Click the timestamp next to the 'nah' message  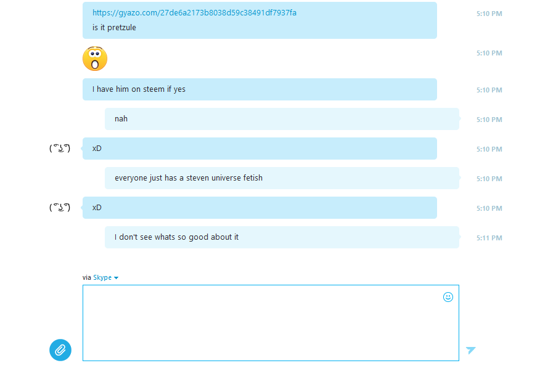click(x=489, y=120)
